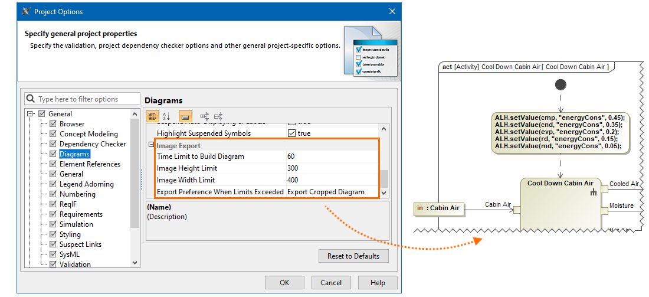Image resolution: width=649 pixels, height=297 pixels.
Task: Click the rake icon on Cool Down Cabin Air action
Action: coord(594,192)
